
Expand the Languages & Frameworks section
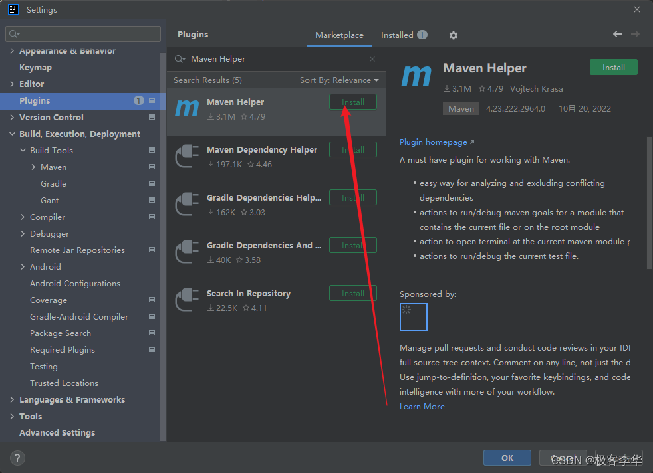point(12,400)
